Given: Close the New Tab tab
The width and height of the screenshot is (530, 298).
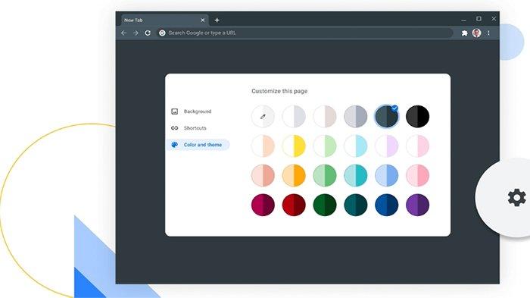Looking at the screenshot, I should coord(202,20).
